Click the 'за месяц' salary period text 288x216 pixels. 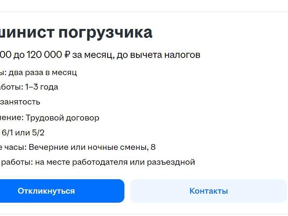tap(93, 55)
